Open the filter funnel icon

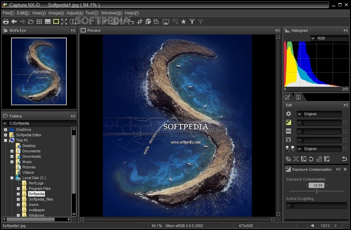coord(192,21)
